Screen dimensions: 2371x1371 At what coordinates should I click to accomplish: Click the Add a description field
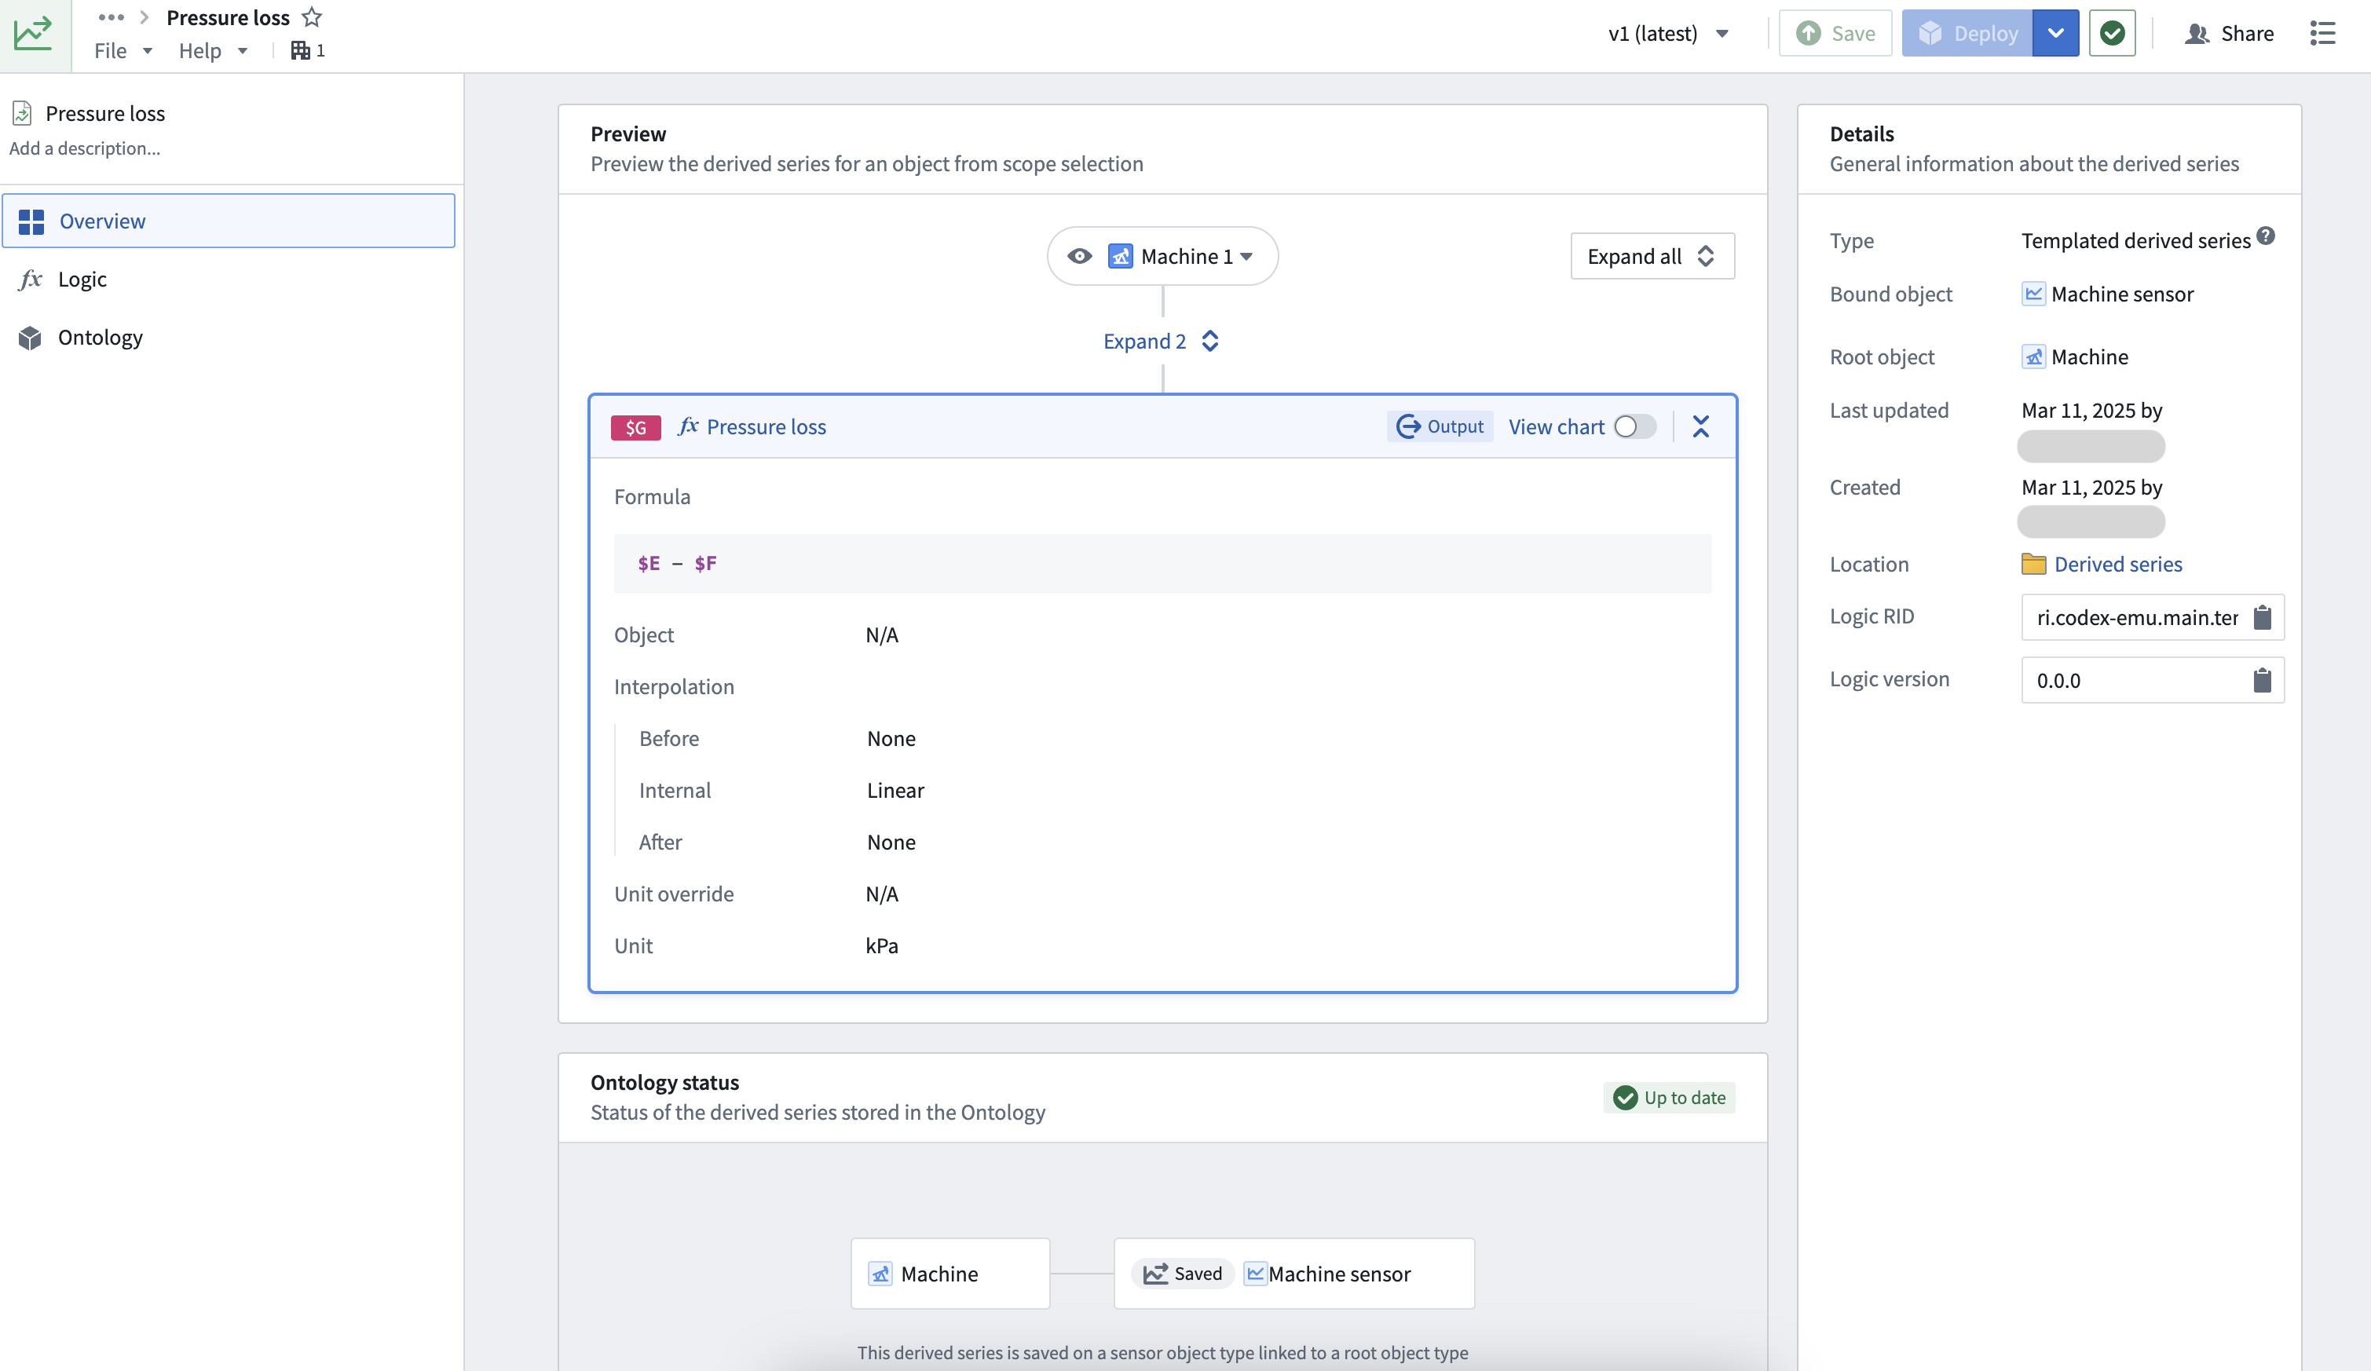tap(85, 148)
